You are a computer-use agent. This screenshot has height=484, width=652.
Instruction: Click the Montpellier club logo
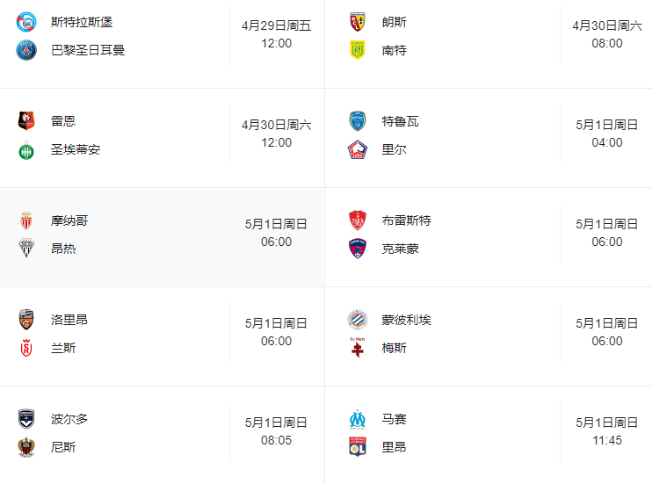tap(357, 320)
